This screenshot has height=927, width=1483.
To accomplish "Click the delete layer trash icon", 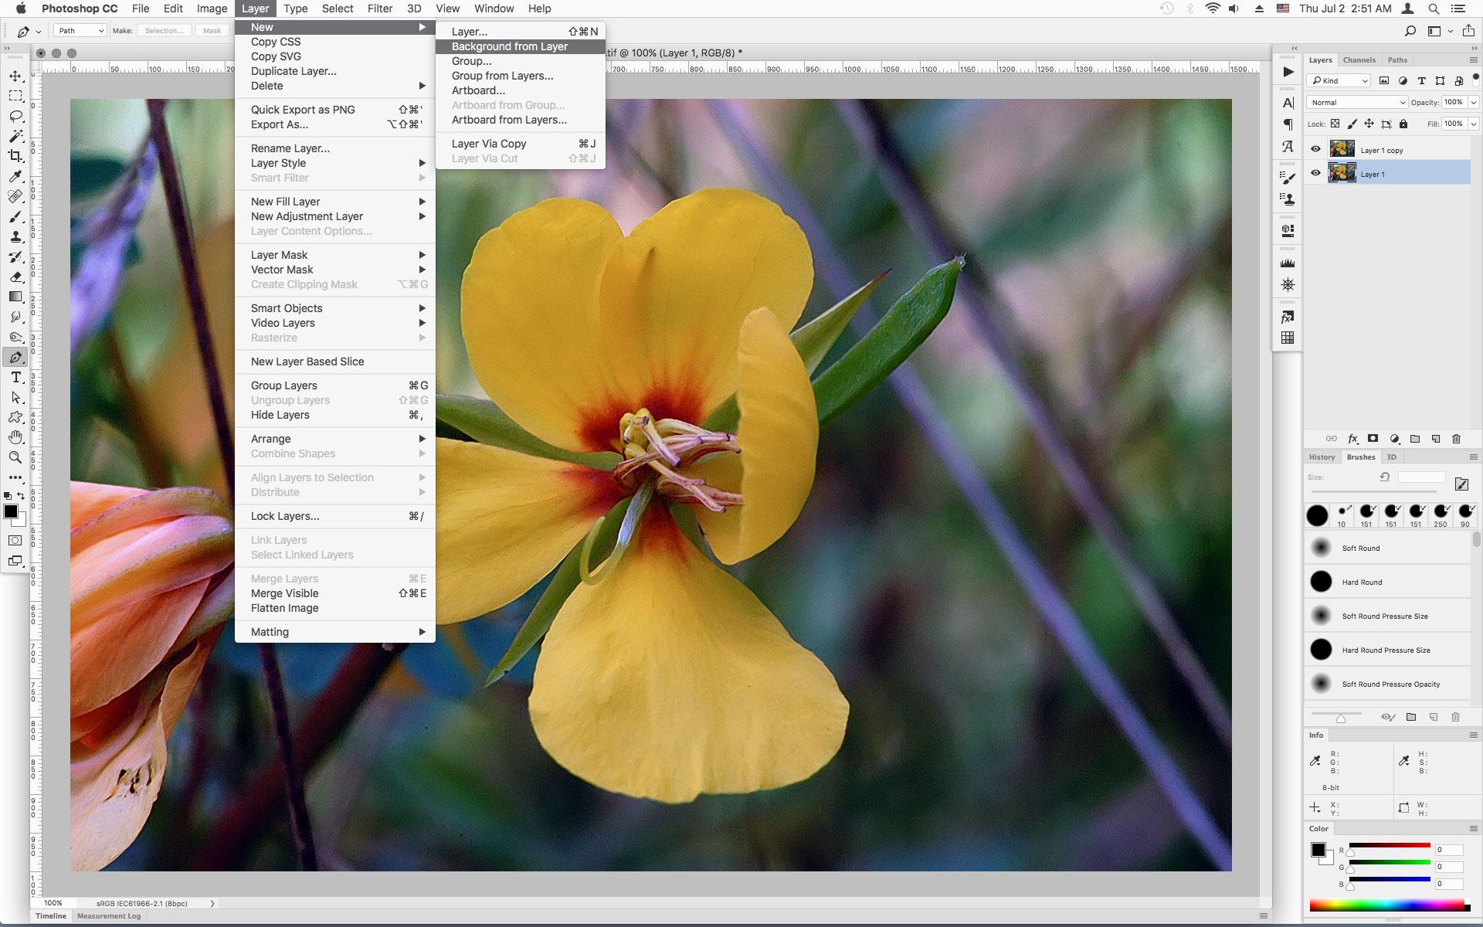I will (x=1456, y=439).
